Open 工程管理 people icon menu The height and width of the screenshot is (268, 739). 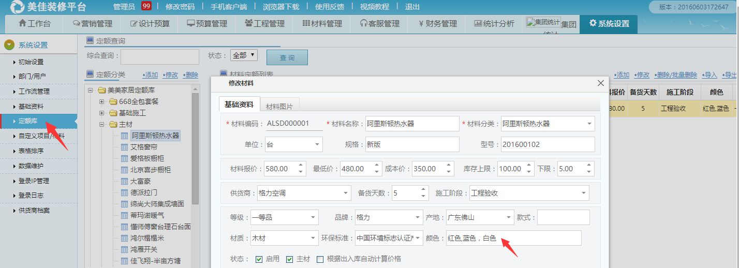pyautogui.click(x=248, y=23)
